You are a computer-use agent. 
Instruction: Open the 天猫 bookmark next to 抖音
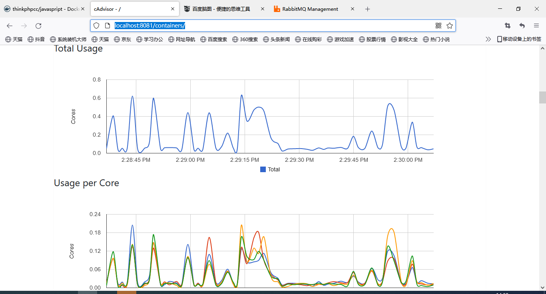click(x=14, y=39)
